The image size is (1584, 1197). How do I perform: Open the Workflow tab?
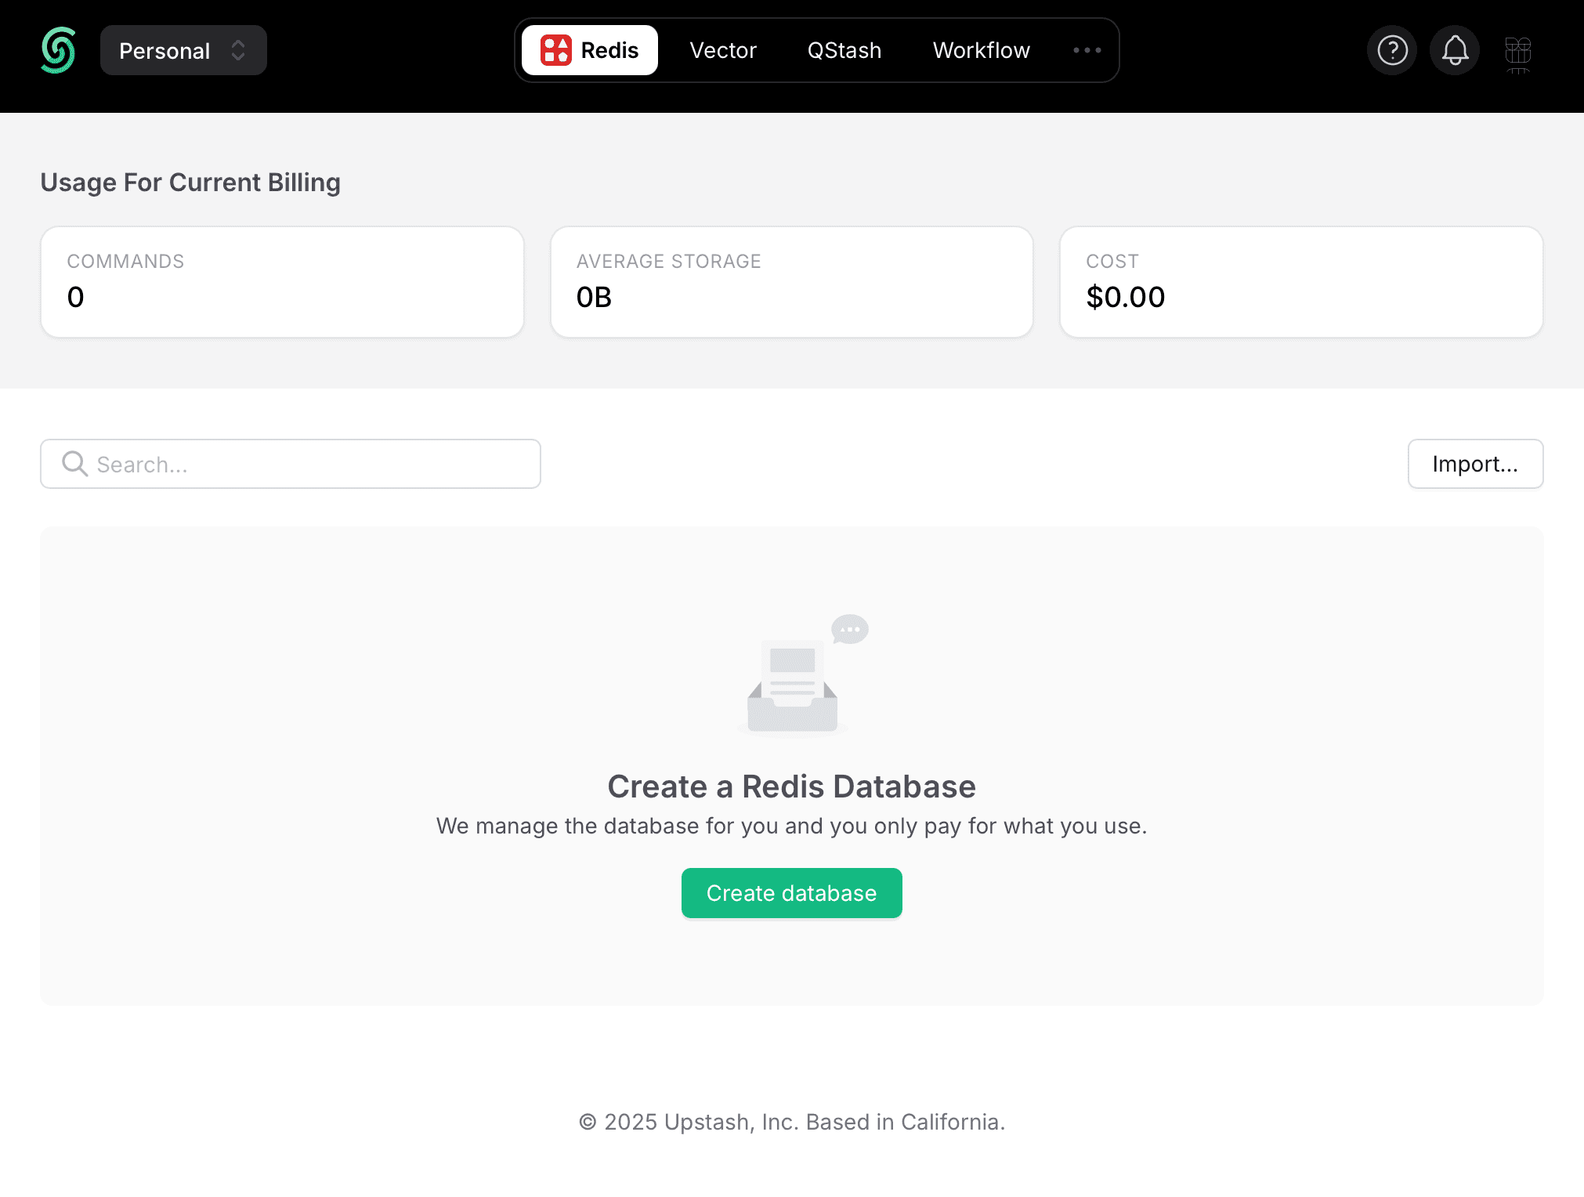pyautogui.click(x=981, y=50)
